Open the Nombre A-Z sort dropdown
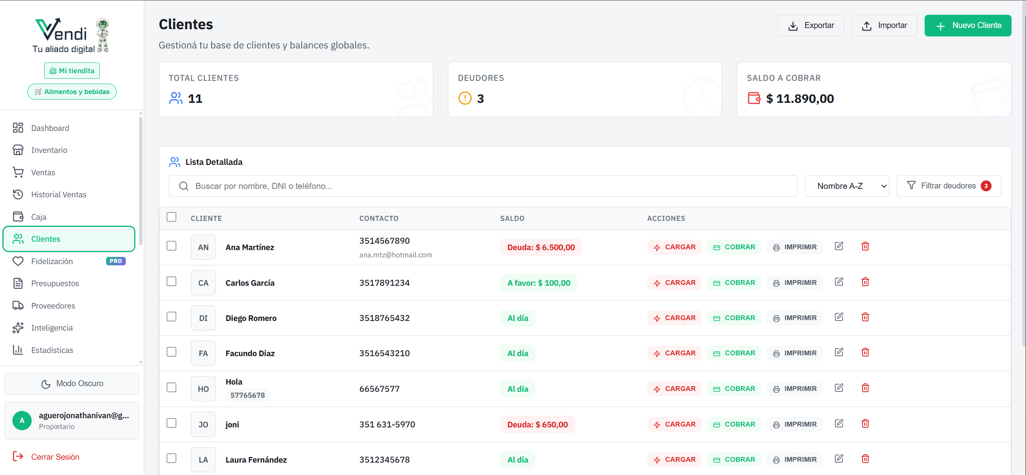The image size is (1026, 475). (x=847, y=186)
